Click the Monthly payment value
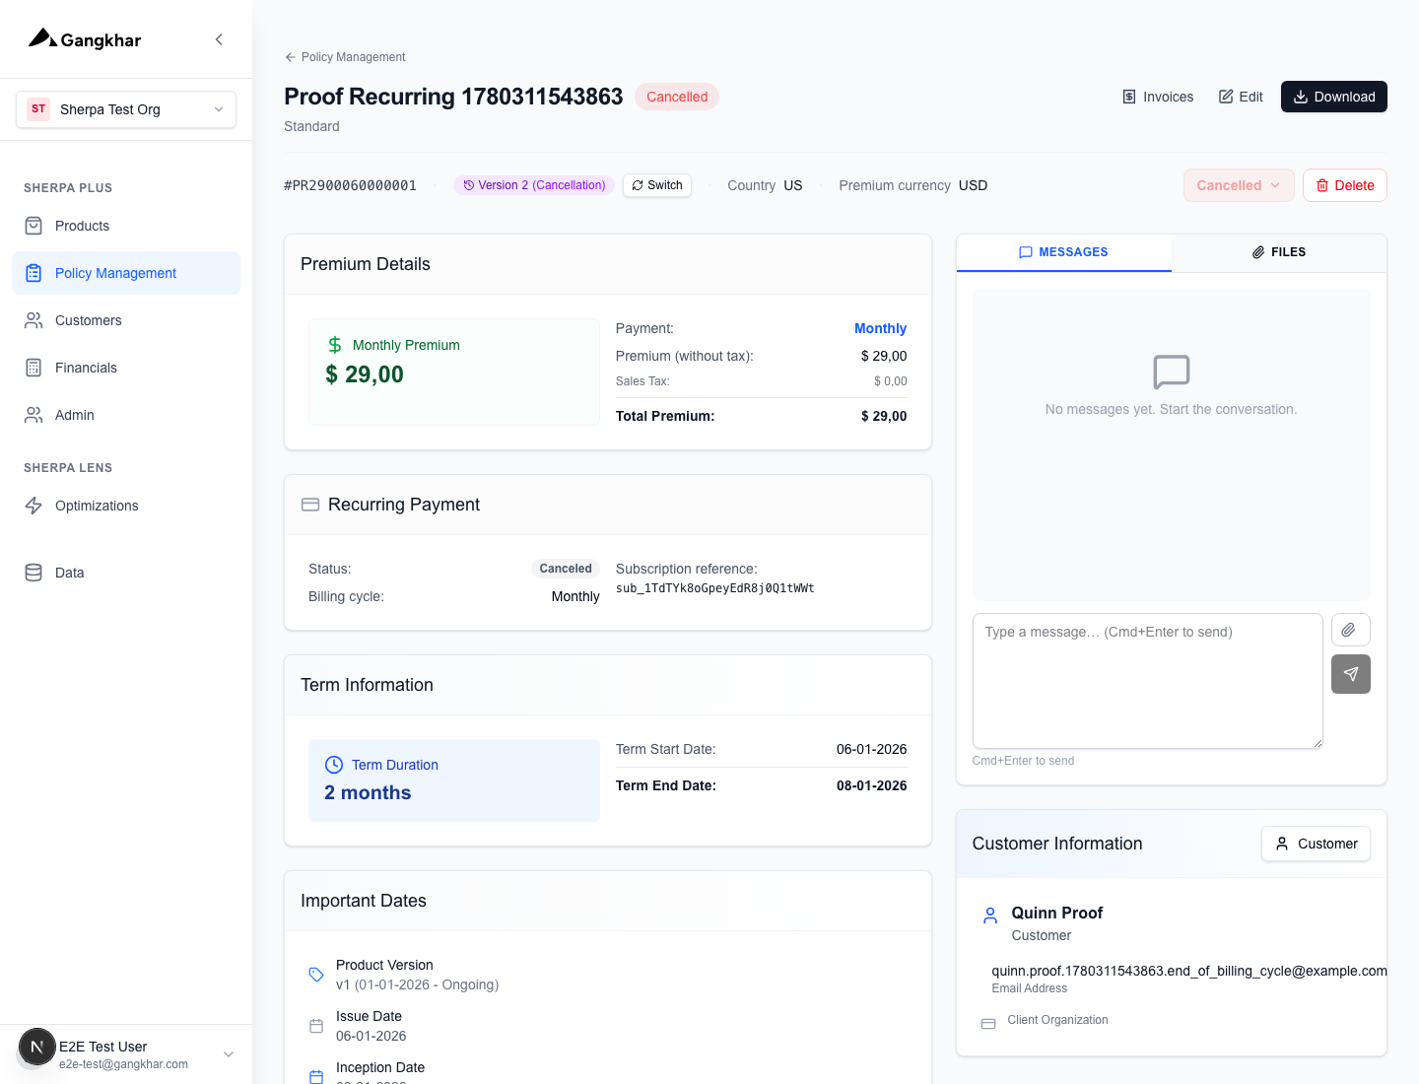1419x1084 pixels. [x=880, y=328]
